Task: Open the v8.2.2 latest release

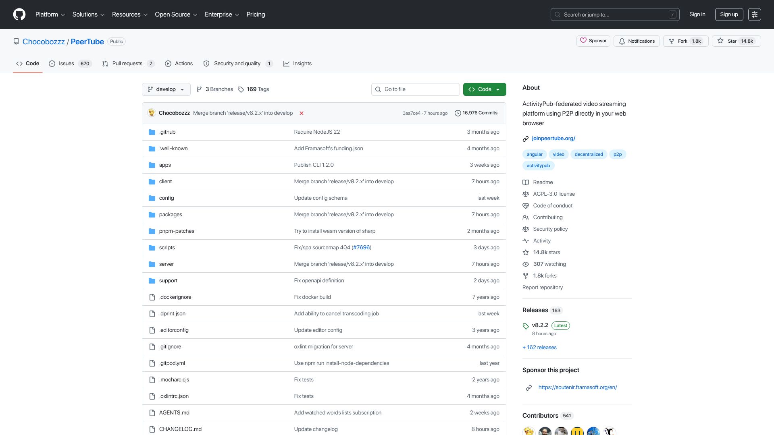Action: (x=540, y=325)
